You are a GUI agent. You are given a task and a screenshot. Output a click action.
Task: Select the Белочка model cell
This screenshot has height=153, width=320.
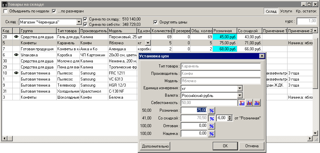coord(122,97)
